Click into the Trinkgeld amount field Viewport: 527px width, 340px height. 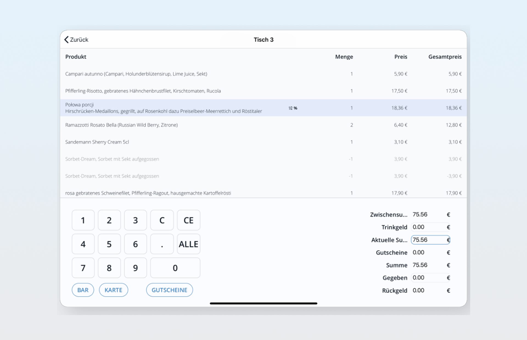coord(430,227)
